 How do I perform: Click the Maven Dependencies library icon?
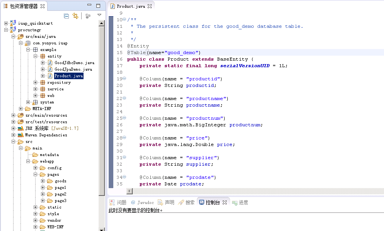click(20, 135)
